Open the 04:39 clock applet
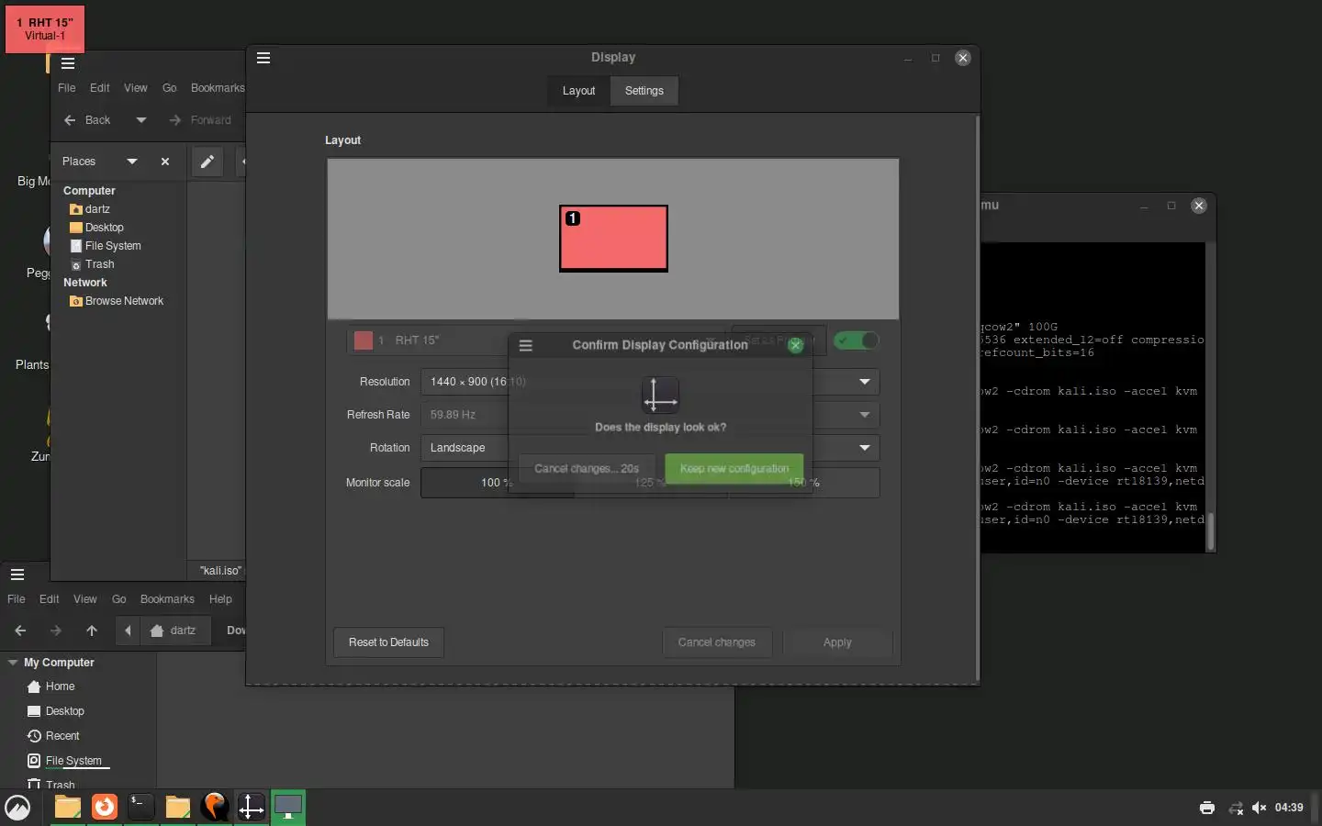The height and width of the screenshot is (826, 1322). 1289,808
